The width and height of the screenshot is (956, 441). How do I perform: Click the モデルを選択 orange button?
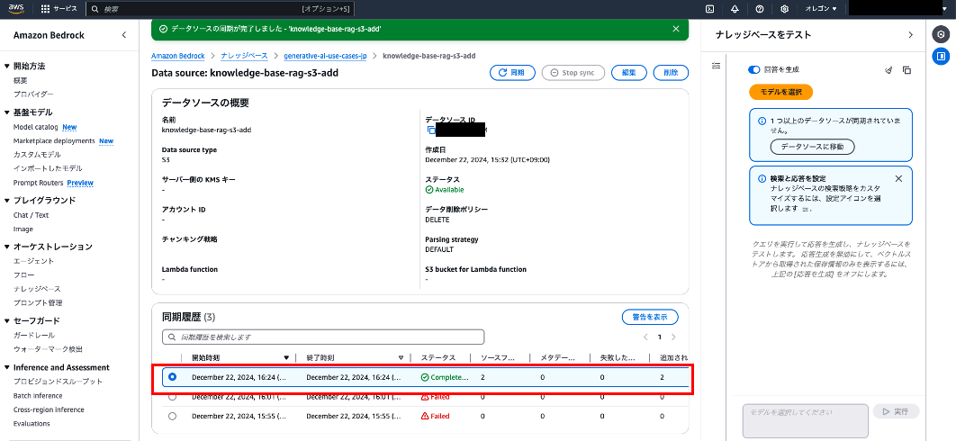[x=781, y=92]
